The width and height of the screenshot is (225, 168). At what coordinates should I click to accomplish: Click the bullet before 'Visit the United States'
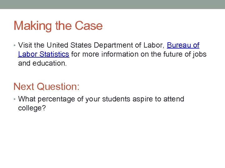(15, 46)
